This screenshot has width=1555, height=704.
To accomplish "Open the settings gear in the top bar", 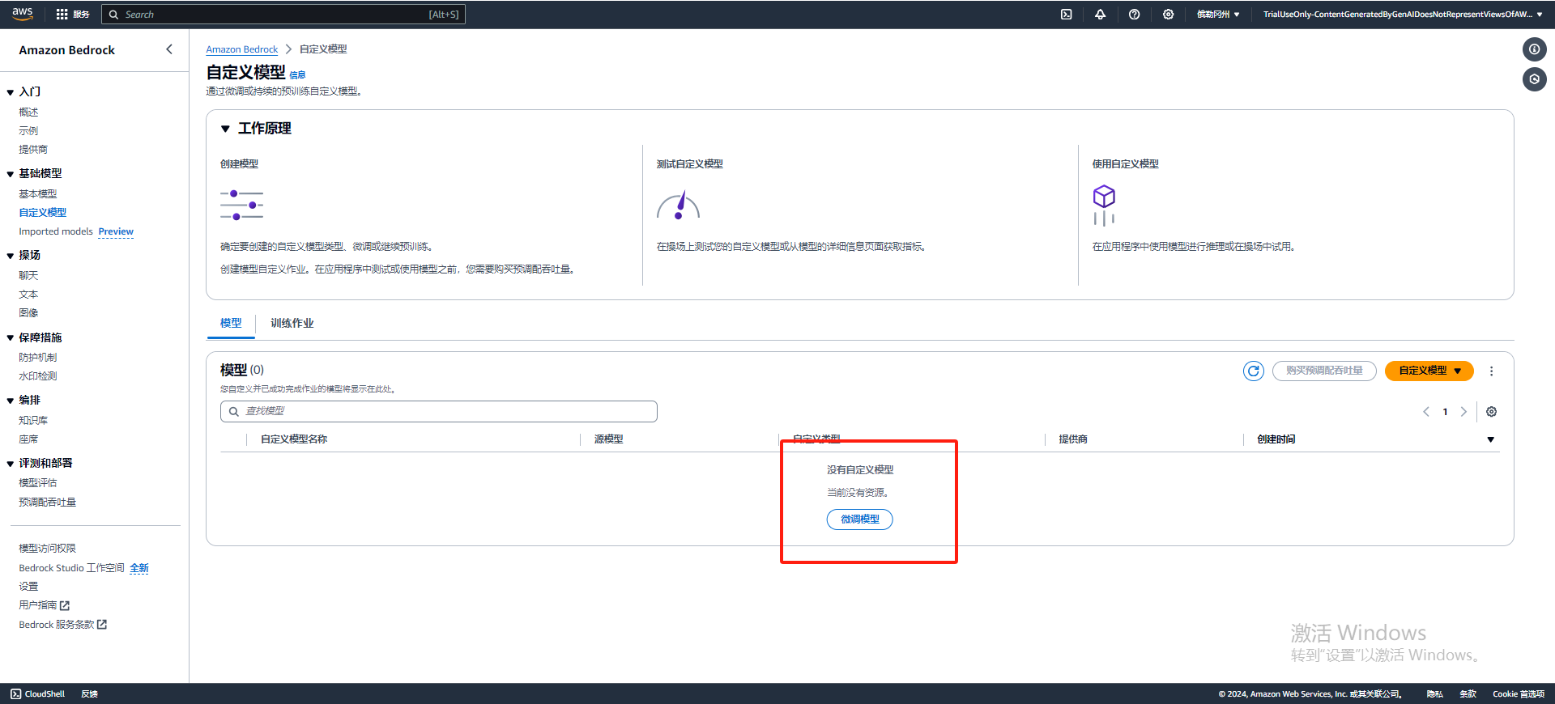I will point(1168,14).
